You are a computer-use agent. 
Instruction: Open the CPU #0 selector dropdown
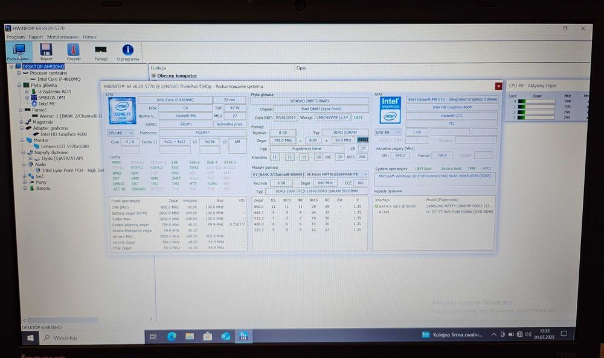pyautogui.click(x=121, y=133)
